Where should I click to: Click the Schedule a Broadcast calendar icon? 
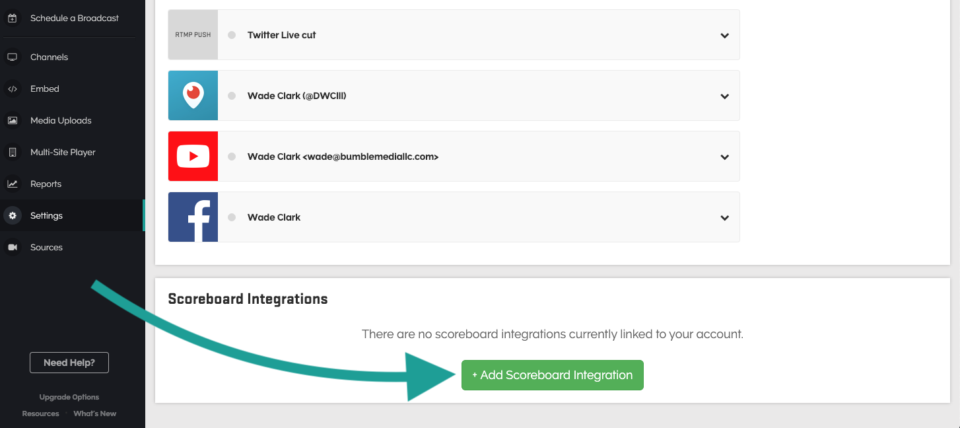(x=12, y=18)
